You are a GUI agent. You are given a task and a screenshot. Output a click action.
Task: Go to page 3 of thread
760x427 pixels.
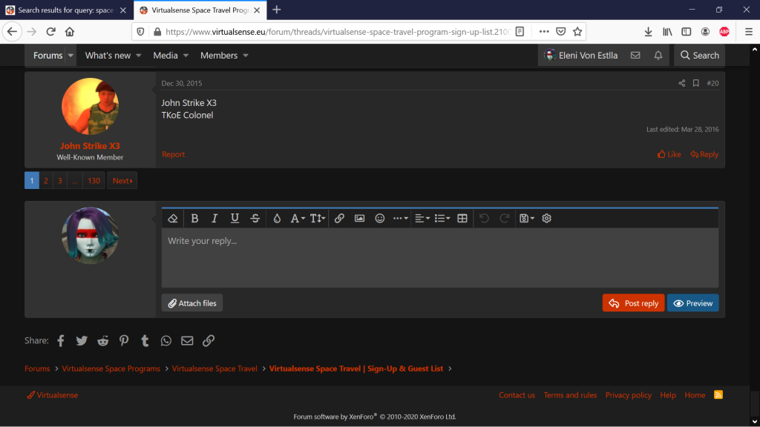tap(60, 181)
